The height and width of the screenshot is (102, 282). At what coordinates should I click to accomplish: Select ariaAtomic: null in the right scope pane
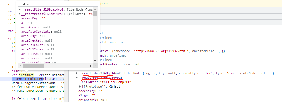pyautogui.click(x=93, y=100)
